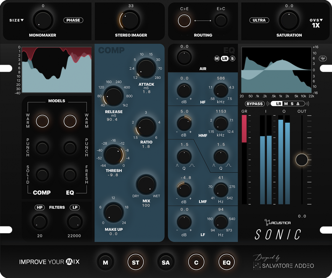Click the wide Q bell icon under HMF Q
Viewport: 332px width, 278px height.
coord(192,165)
